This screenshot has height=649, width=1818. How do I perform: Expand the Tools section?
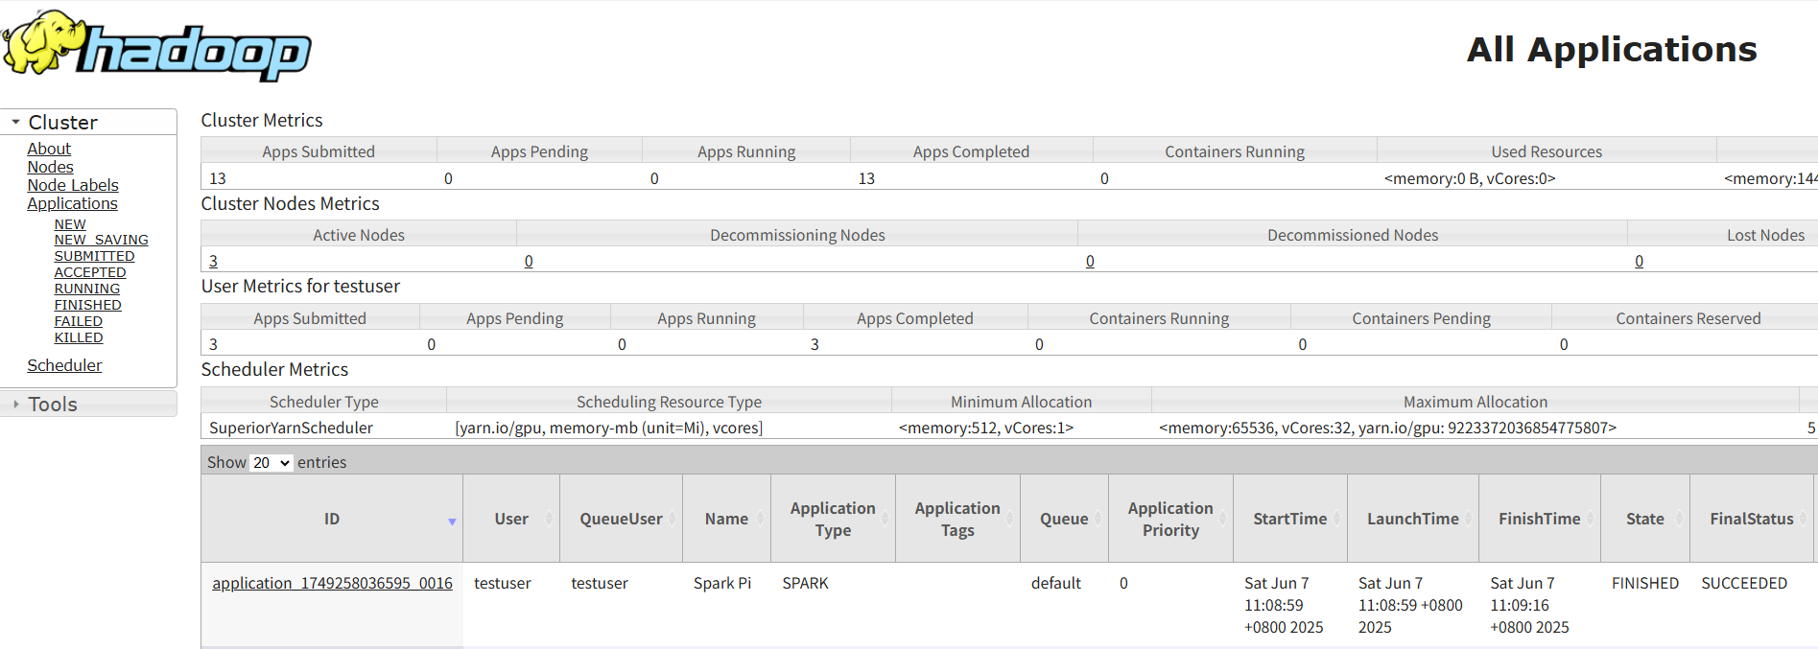(88, 404)
